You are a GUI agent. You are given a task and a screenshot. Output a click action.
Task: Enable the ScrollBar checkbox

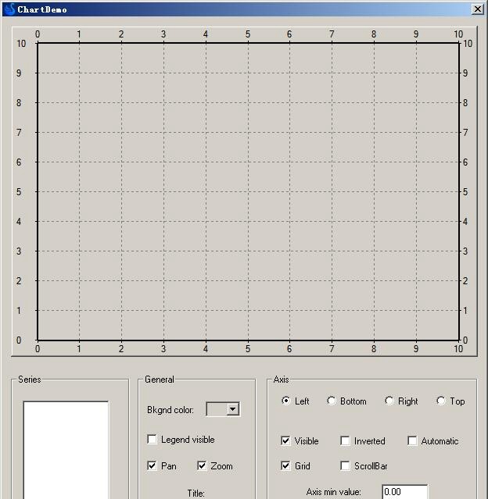point(345,466)
